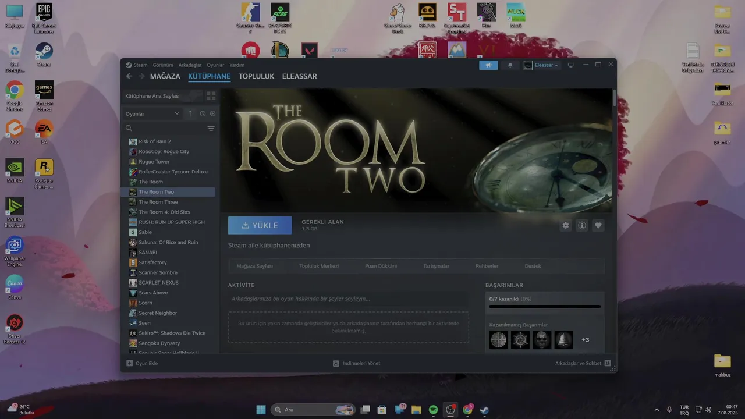Click İndirmeleri Yönet at bottom

tap(356, 363)
